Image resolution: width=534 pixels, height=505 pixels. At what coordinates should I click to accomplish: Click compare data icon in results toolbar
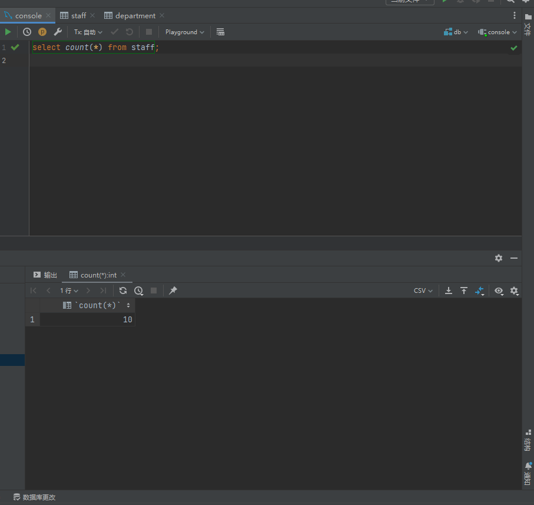[x=479, y=291]
